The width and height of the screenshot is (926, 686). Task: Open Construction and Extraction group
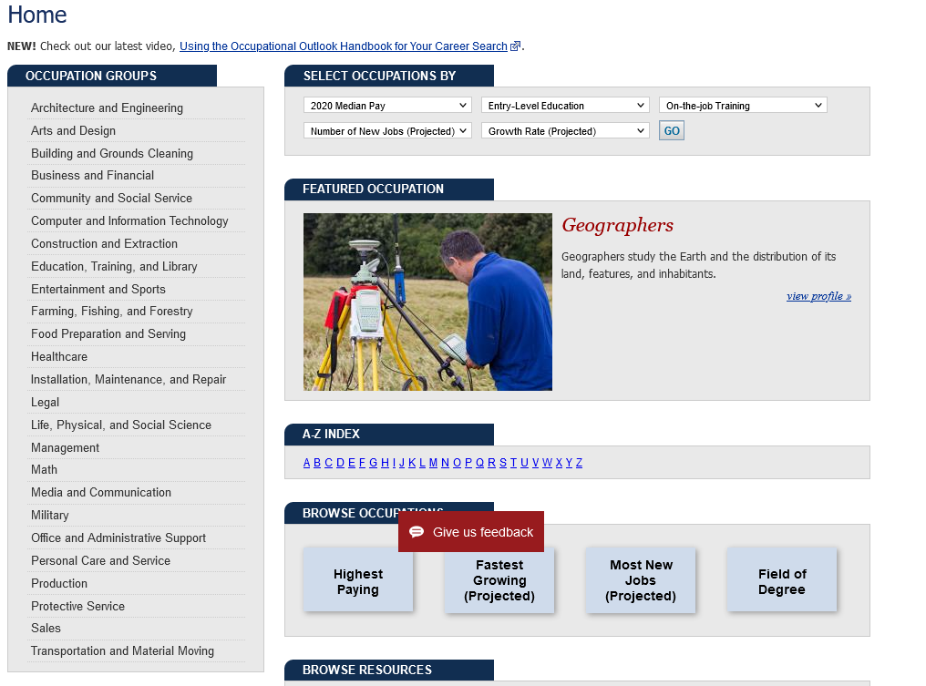[104, 244]
